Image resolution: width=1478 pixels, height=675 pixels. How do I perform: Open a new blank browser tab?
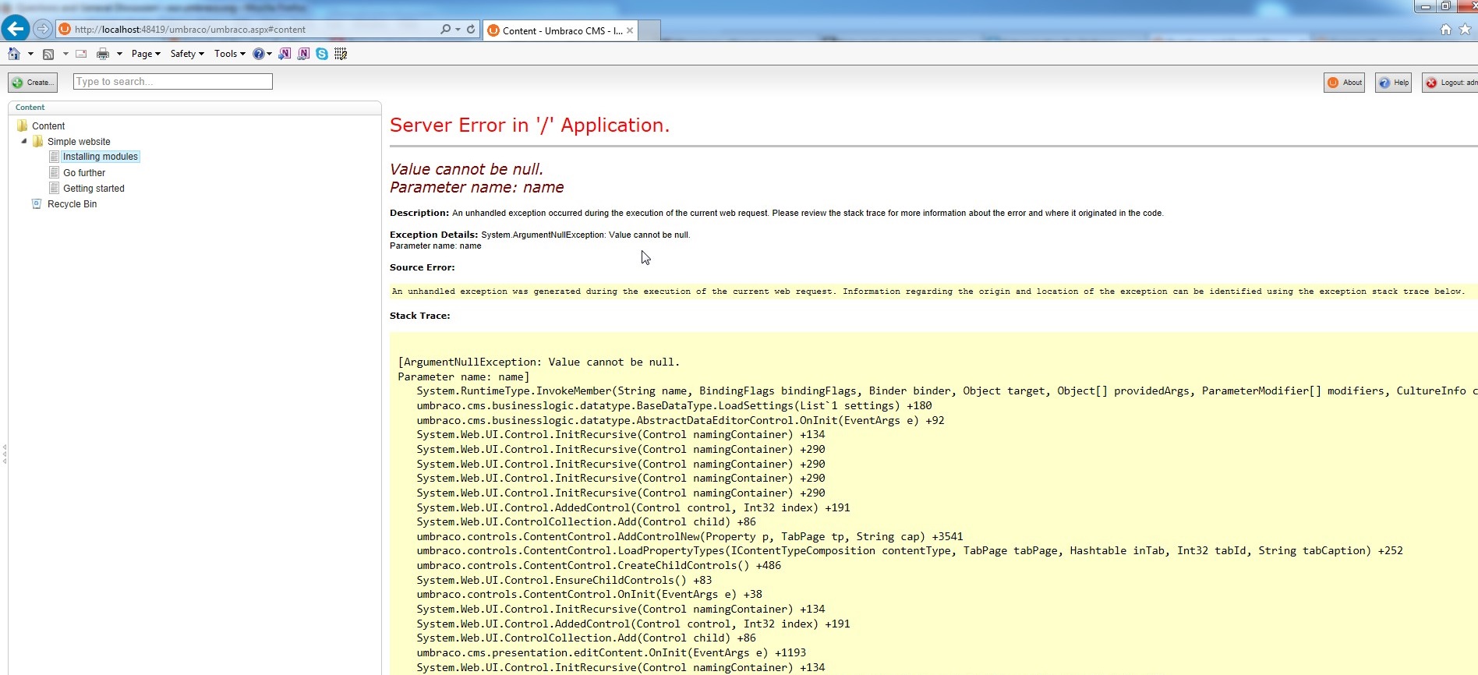[650, 30]
